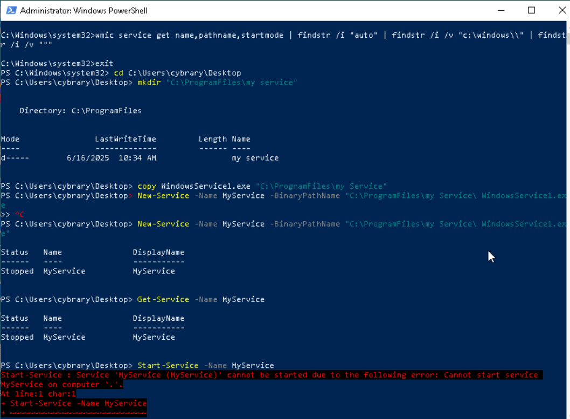
Task: Click the 'my service' directory name entry
Action: (255, 158)
